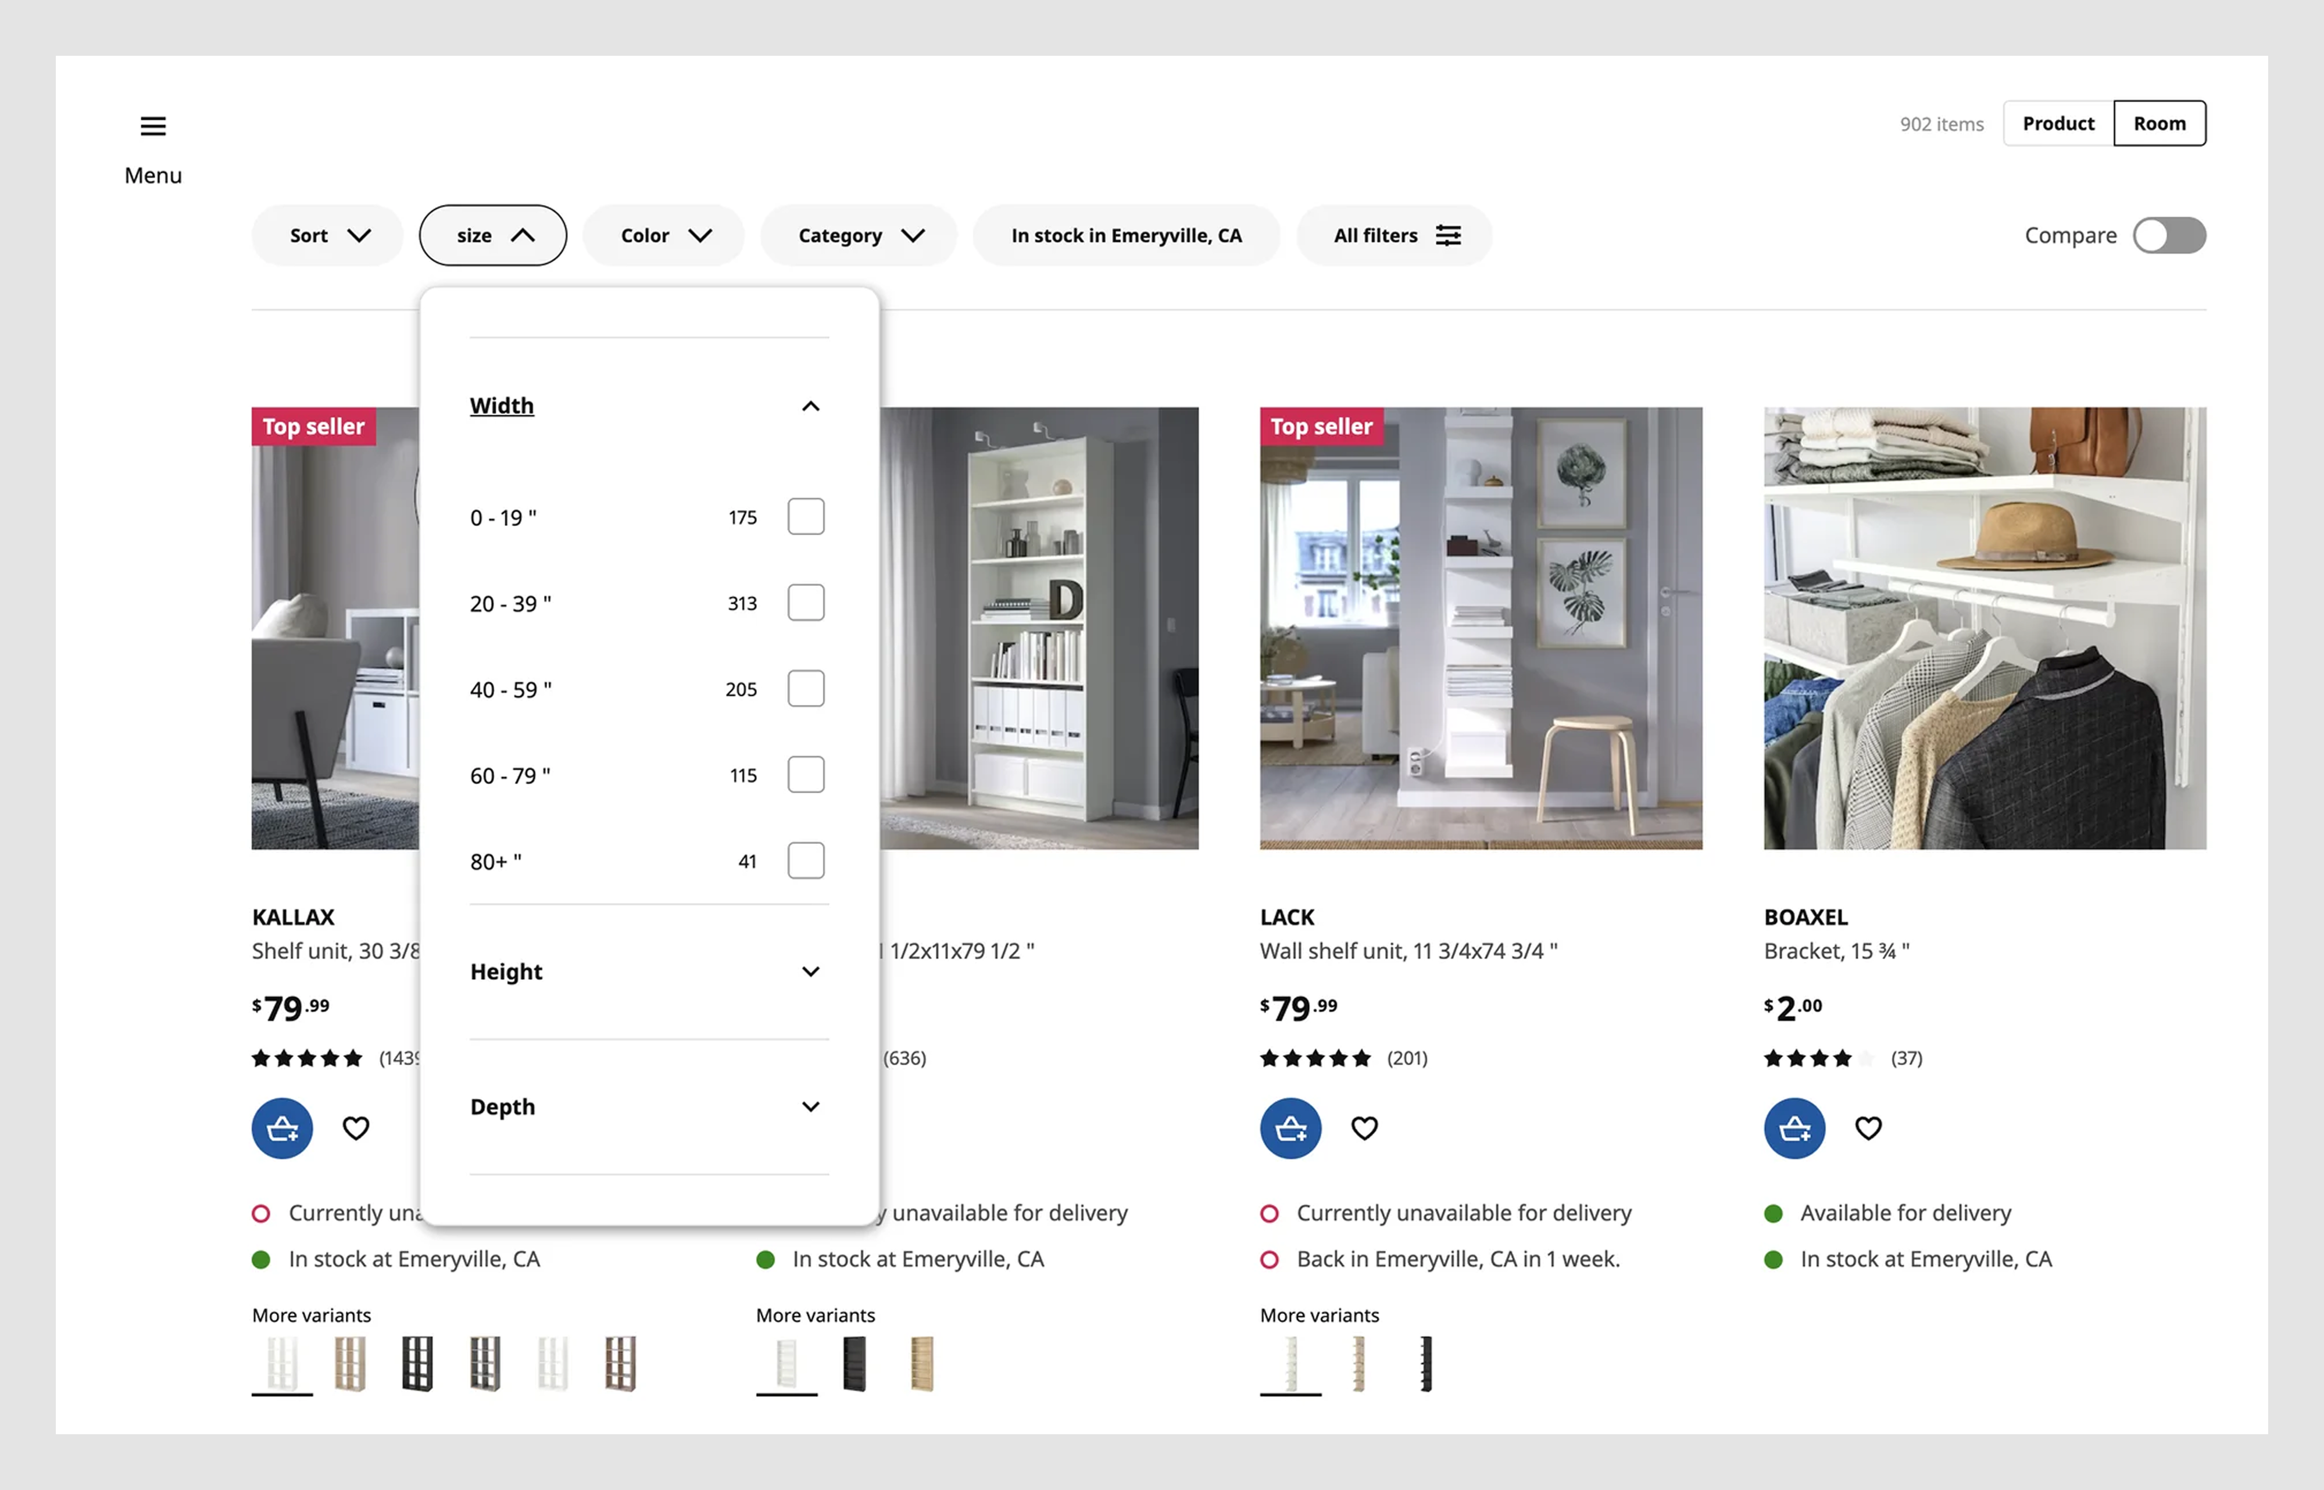Click 'Back in Emeryville, CA in 1 week.' text

click(x=1457, y=1259)
